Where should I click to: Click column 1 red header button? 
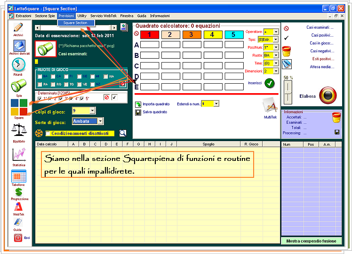pos(150,35)
